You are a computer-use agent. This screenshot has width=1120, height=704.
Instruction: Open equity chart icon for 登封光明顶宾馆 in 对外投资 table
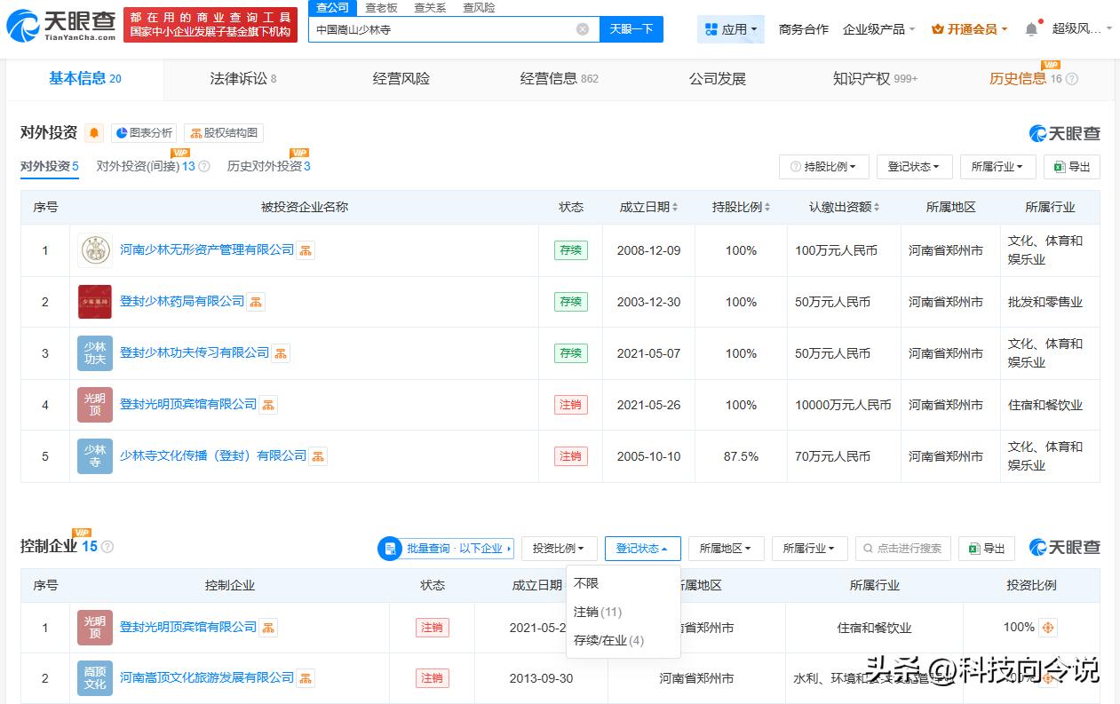pos(268,405)
